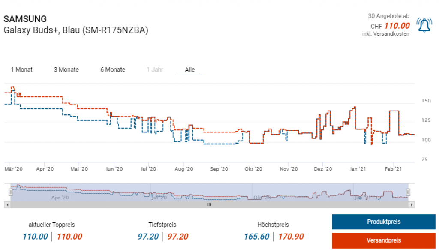Choose the 1 Jahr time range
439x252 pixels.
coord(154,69)
